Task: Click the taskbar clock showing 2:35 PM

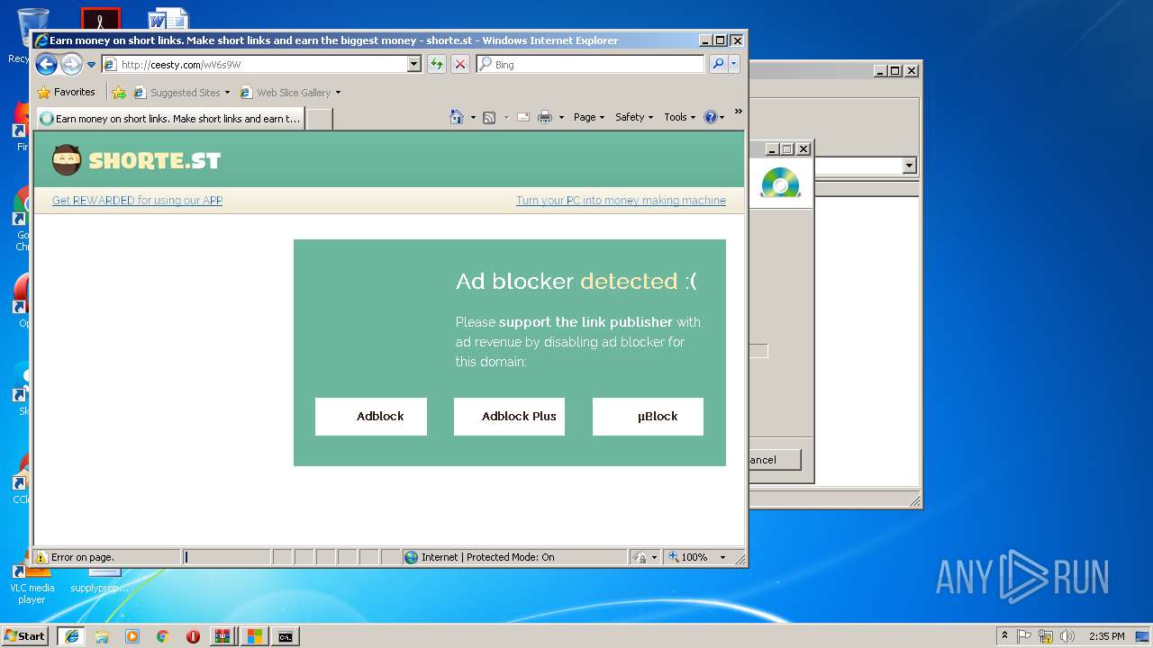Action: click(1106, 635)
